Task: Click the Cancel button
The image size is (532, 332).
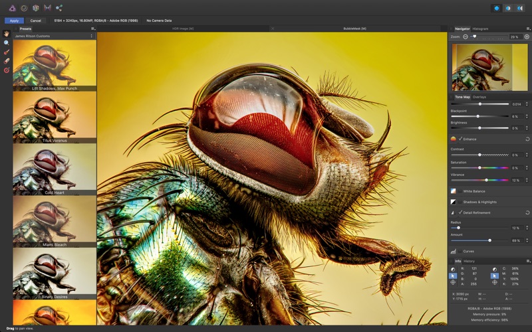Action: (36, 21)
